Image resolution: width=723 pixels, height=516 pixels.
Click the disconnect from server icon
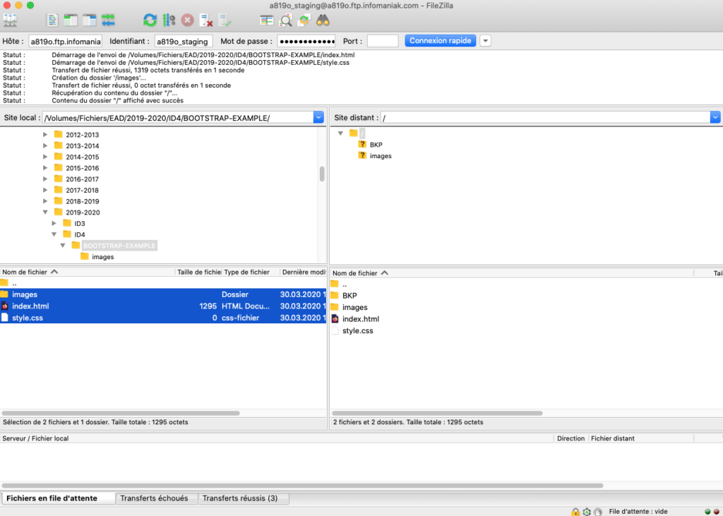[205, 20]
